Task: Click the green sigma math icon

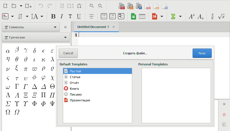Action: (173, 16)
